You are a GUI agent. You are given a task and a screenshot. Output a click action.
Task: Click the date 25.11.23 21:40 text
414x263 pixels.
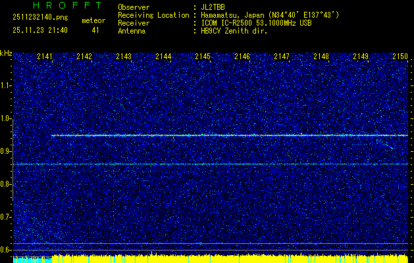pos(39,30)
